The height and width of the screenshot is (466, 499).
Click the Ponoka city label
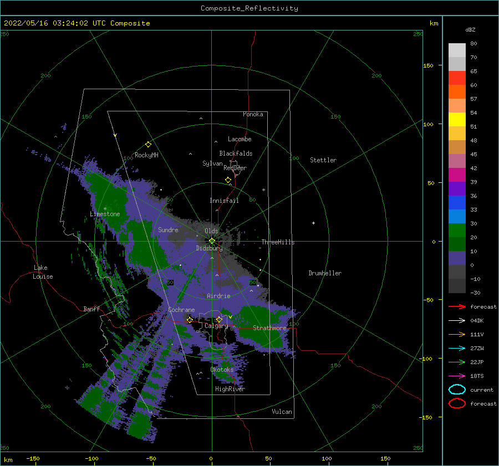[x=253, y=114]
